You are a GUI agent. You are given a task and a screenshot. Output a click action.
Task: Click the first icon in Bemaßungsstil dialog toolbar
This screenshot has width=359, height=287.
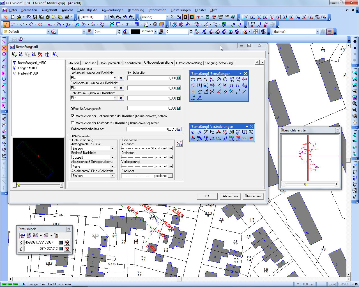tap(14, 54)
